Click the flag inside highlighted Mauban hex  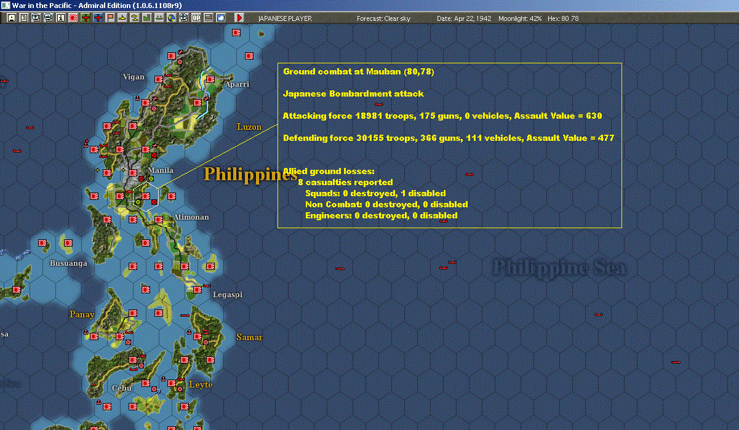pyautogui.click(x=146, y=196)
